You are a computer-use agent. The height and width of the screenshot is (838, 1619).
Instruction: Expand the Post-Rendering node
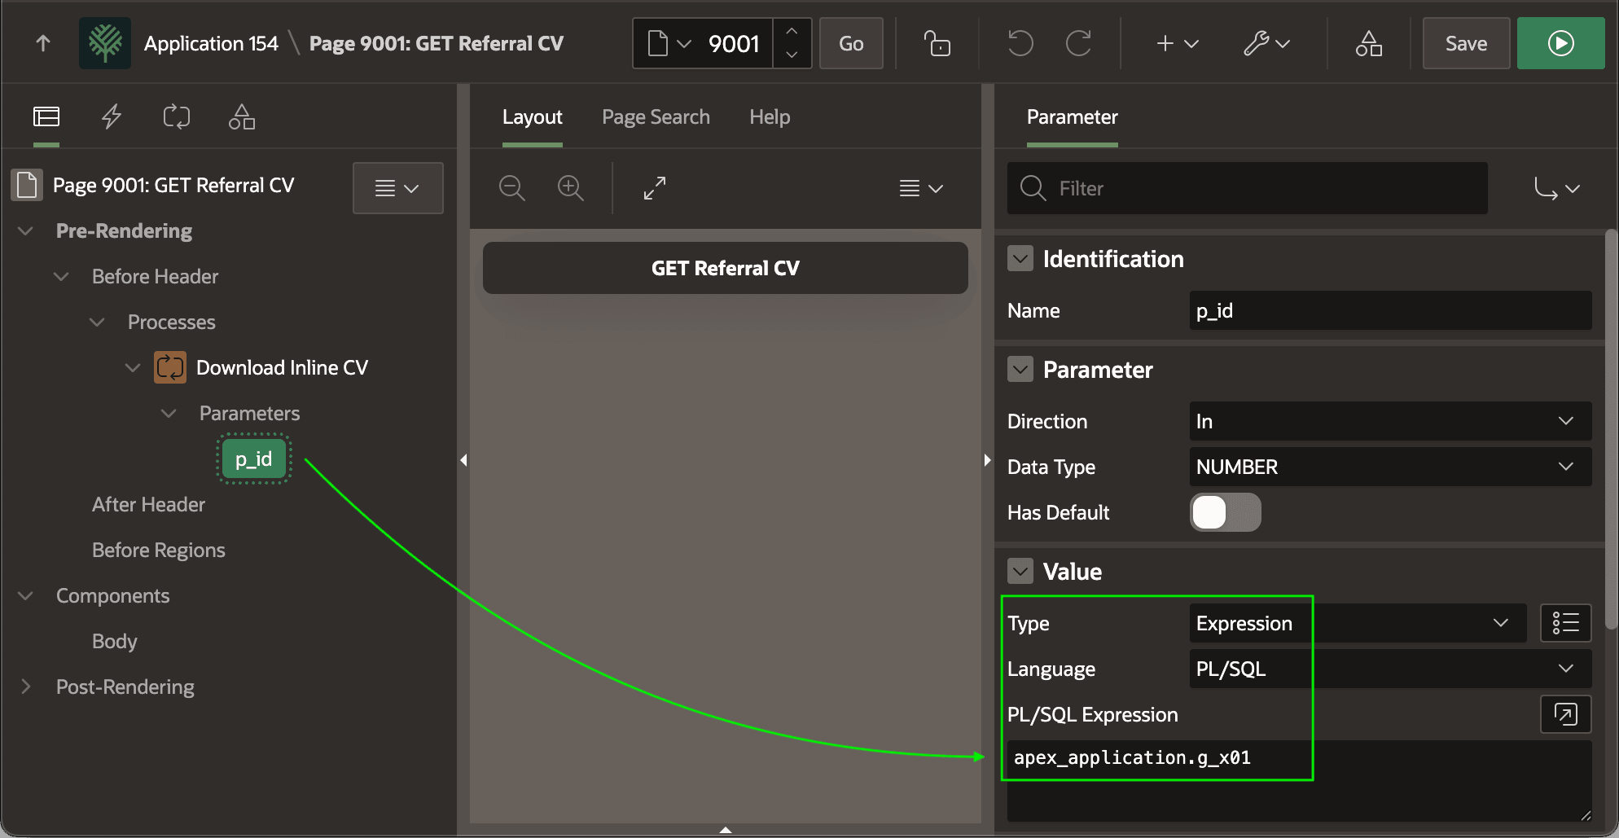point(25,687)
